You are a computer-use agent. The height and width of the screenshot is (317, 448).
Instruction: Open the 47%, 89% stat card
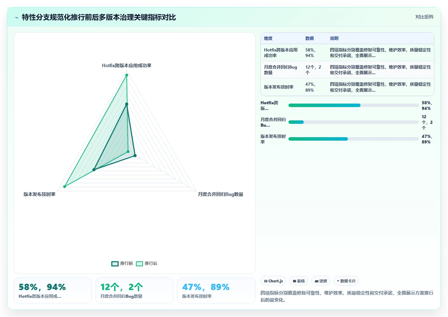[x=216, y=290]
